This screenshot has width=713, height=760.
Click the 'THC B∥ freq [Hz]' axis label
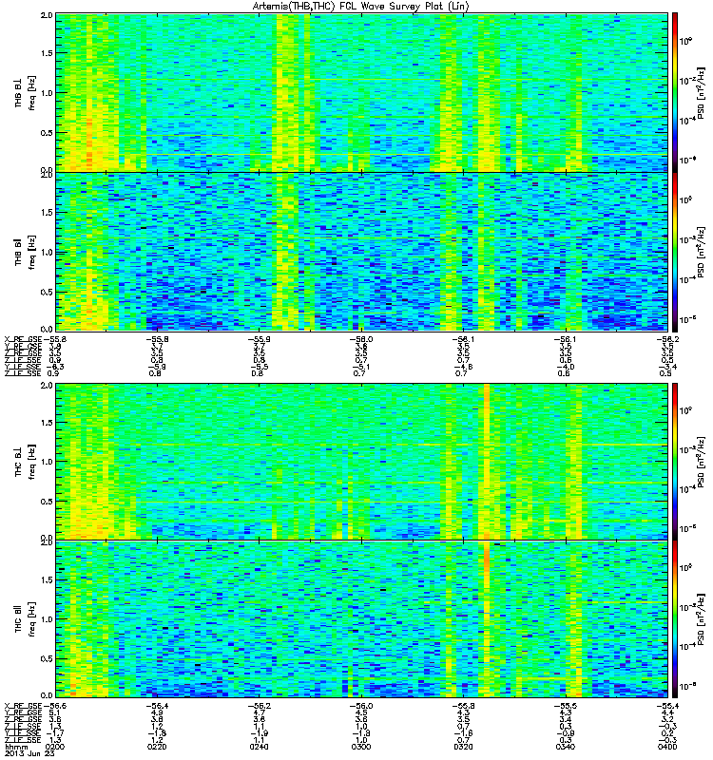point(25,619)
